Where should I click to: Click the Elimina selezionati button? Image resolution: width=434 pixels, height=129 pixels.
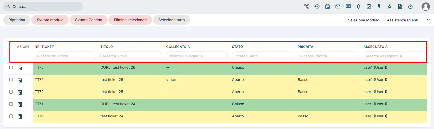coord(130,20)
